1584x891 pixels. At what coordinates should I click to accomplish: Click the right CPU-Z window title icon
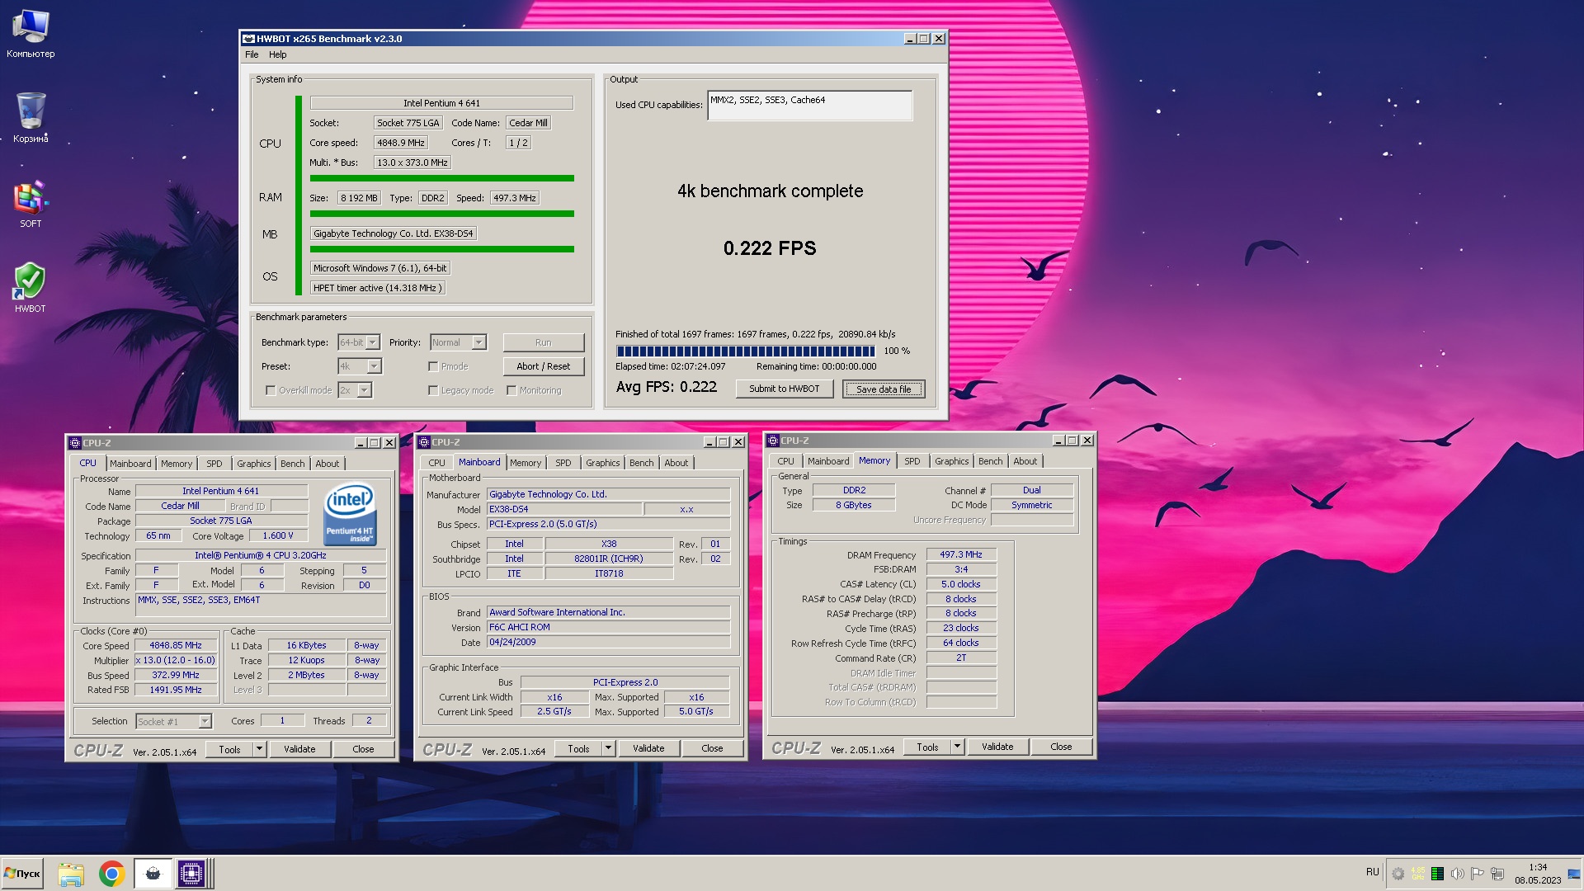pyautogui.click(x=773, y=441)
